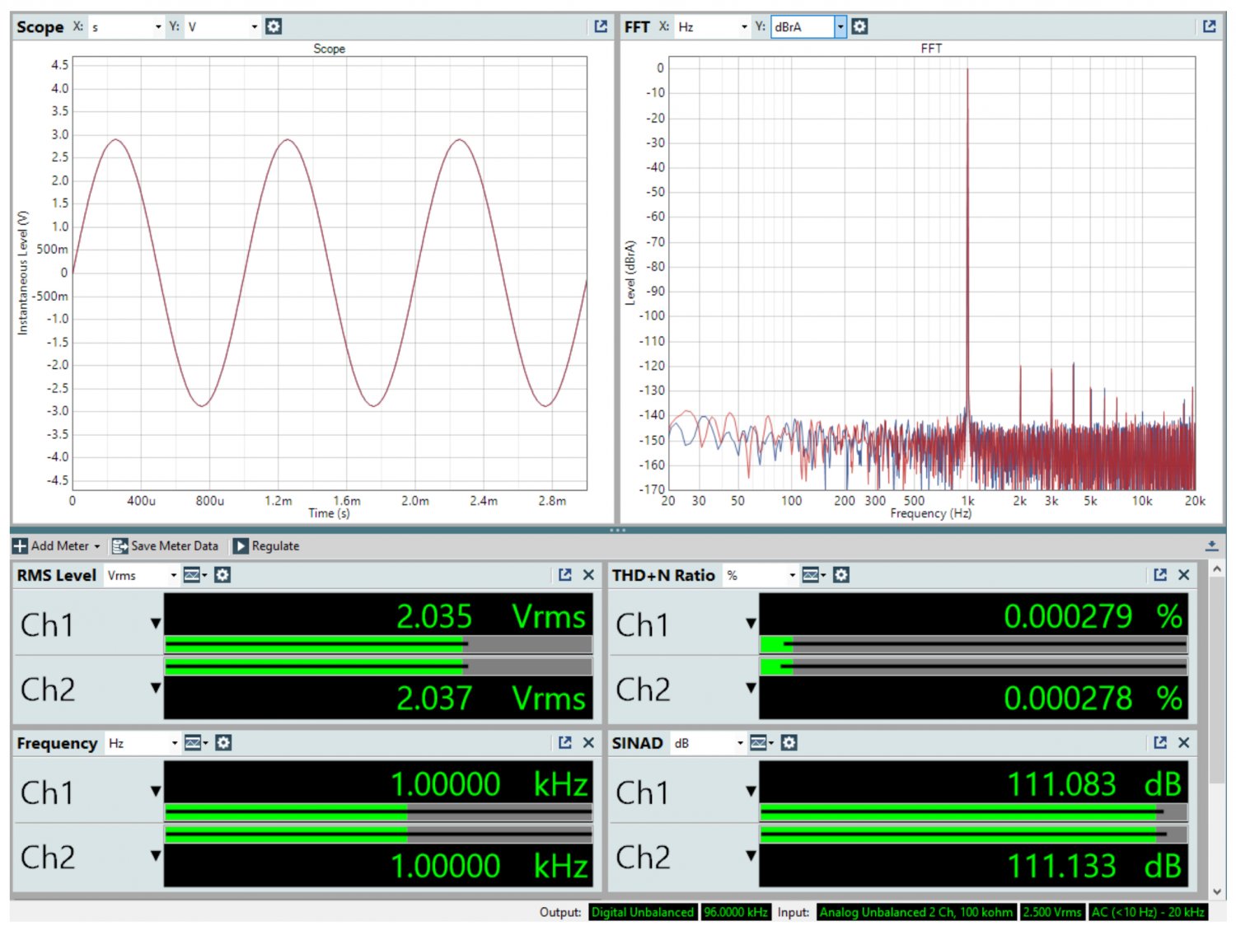This screenshot has height=935, width=1236.
Task: Click Digital Unbalanced output status
Action: point(643,912)
